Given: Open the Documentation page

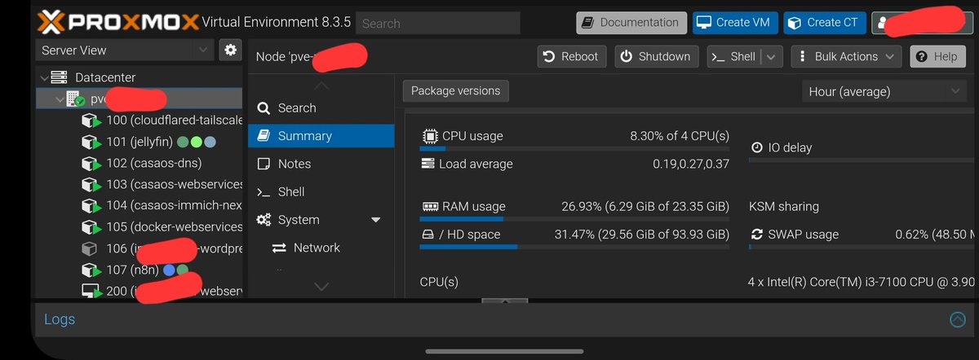Looking at the screenshot, I should click(x=631, y=23).
